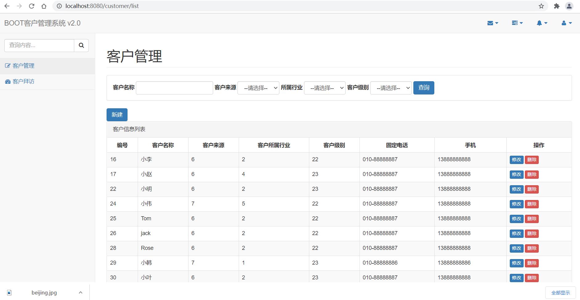
Task: Click the BOOT客户管理系统 v2.0 brand link
Action: [x=43, y=23]
